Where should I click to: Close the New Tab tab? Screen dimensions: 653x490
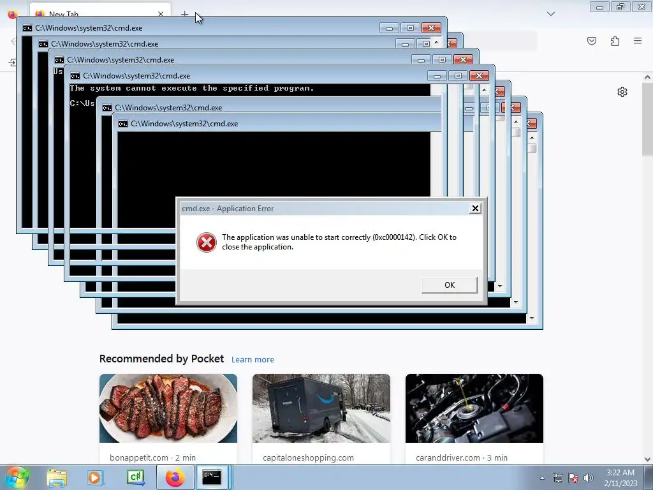click(161, 14)
